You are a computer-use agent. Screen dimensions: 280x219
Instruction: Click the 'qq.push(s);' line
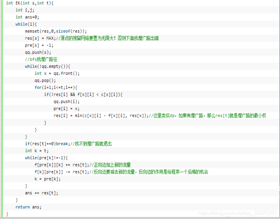38,52
